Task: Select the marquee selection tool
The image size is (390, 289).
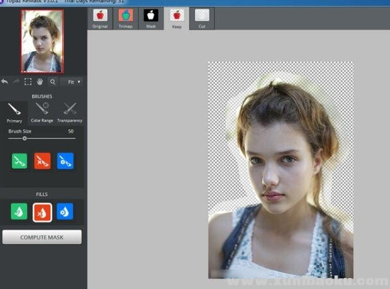Action: pyautogui.click(x=28, y=82)
